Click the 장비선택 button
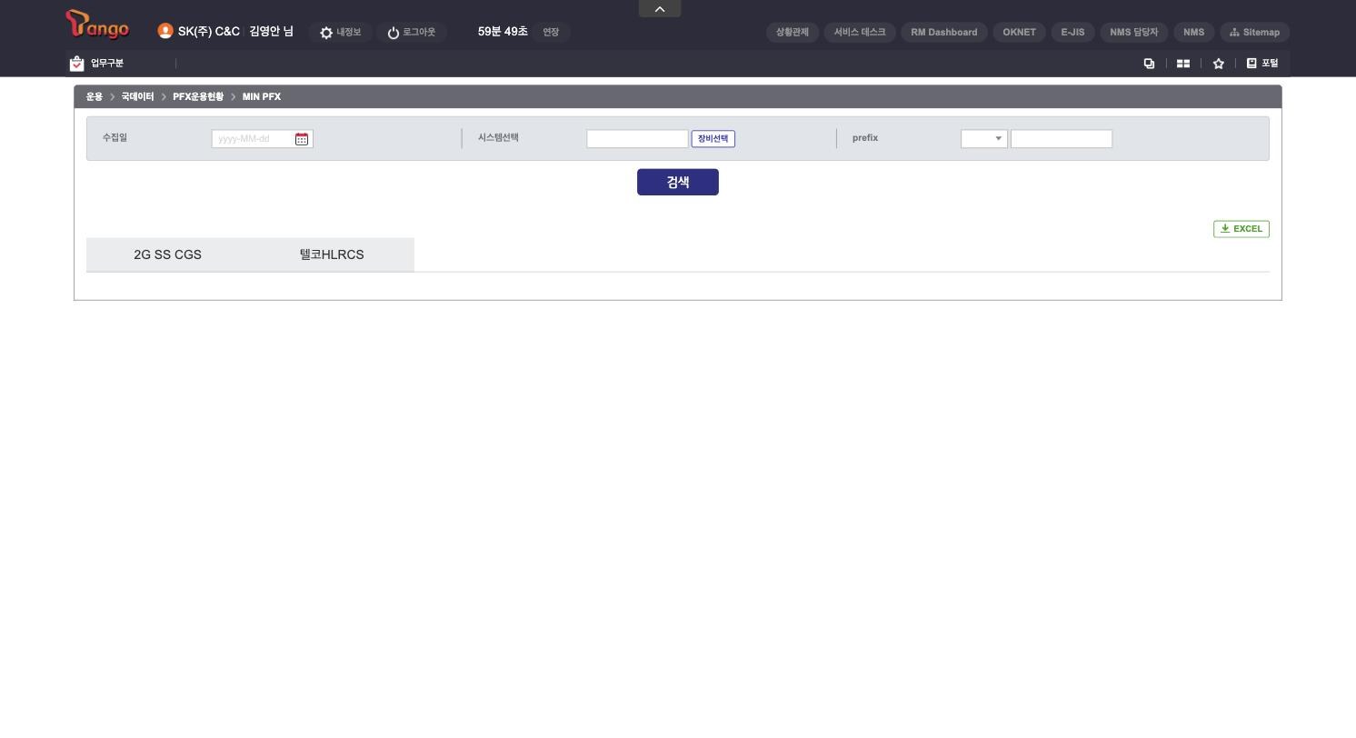The height and width of the screenshot is (738, 1356). pos(713,138)
